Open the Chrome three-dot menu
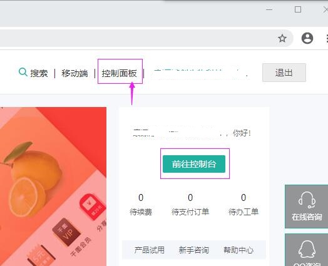Screen dimensions: 328x266 tap(327, 38)
